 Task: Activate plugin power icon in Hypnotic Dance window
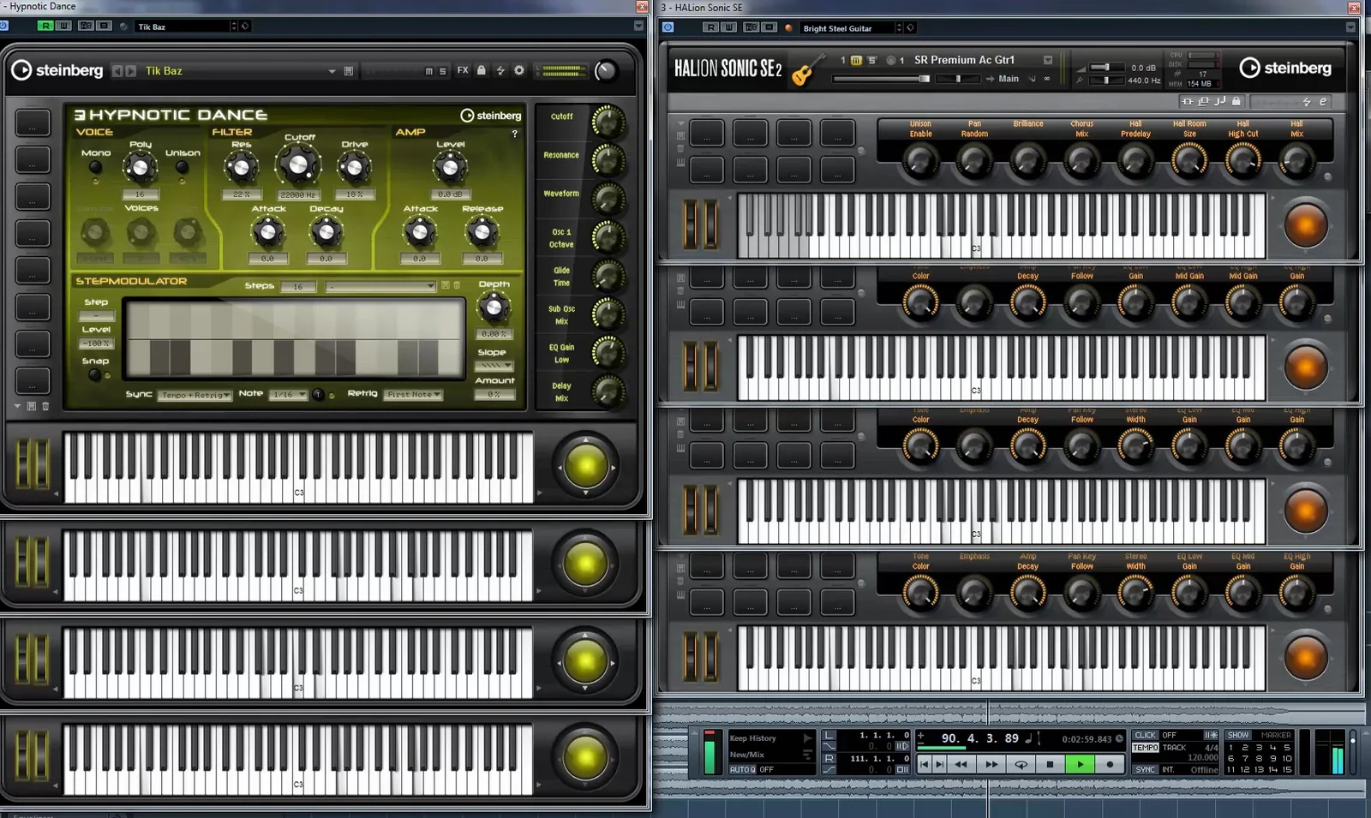click(x=3, y=26)
